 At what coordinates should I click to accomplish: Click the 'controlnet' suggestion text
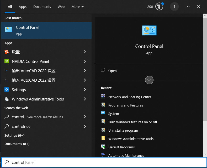(x=21, y=127)
